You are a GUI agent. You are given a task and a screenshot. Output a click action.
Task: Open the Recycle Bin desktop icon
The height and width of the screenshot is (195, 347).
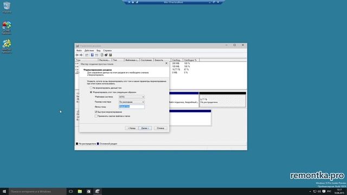coord(7,7)
